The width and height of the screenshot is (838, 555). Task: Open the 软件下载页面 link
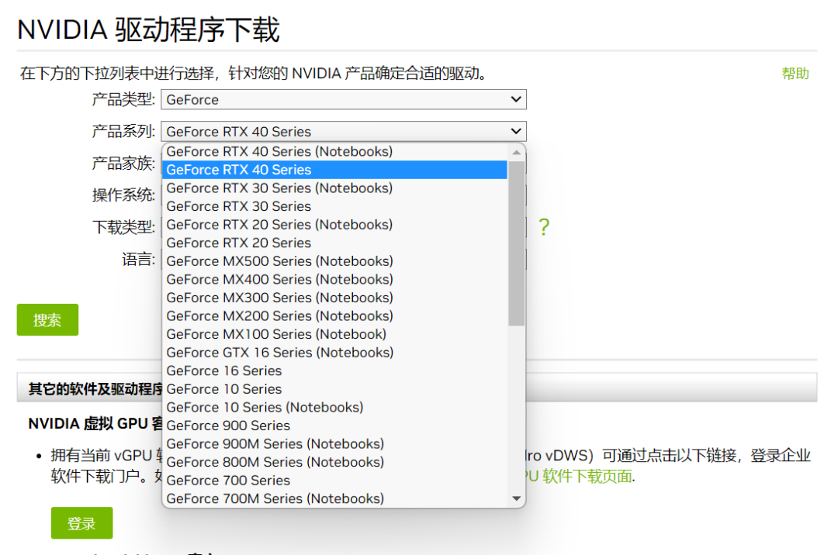(587, 476)
